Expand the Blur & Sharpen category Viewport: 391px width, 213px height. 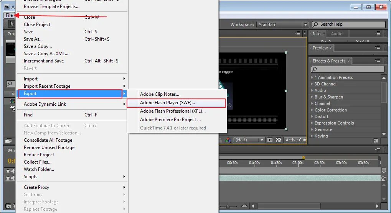coord(312,97)
